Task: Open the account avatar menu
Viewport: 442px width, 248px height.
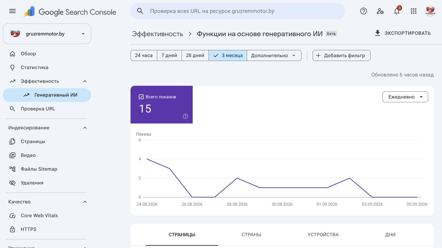Action: [x=430, y=11]
